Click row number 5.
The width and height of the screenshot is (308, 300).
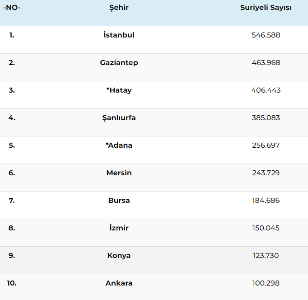[12, 145]
